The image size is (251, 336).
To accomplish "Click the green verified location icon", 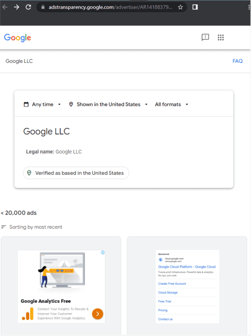I will click(29, 173).
